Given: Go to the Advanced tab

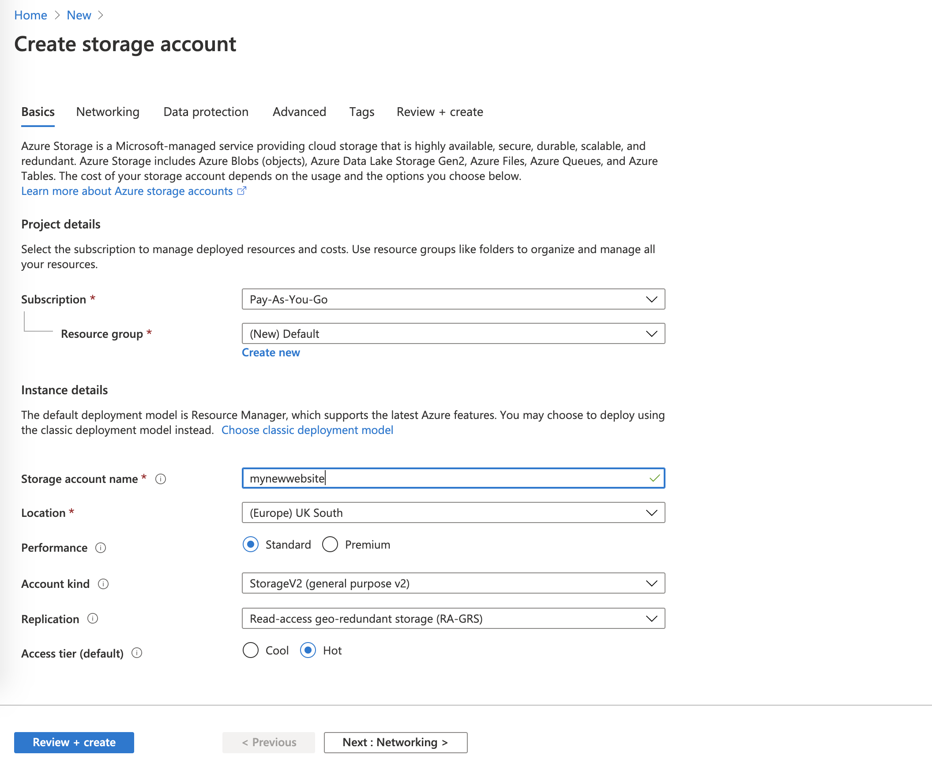Looking at the screenshot, I should (300, 112).
